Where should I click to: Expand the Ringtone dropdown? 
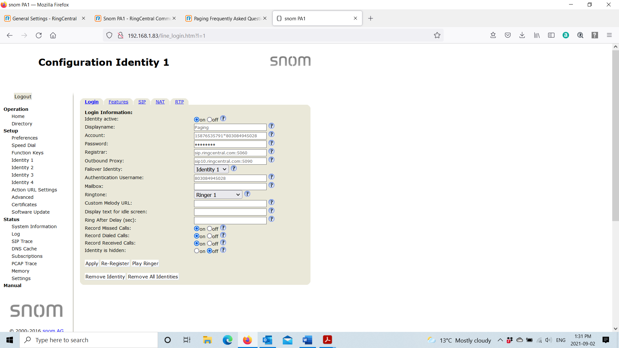[218, 195]
